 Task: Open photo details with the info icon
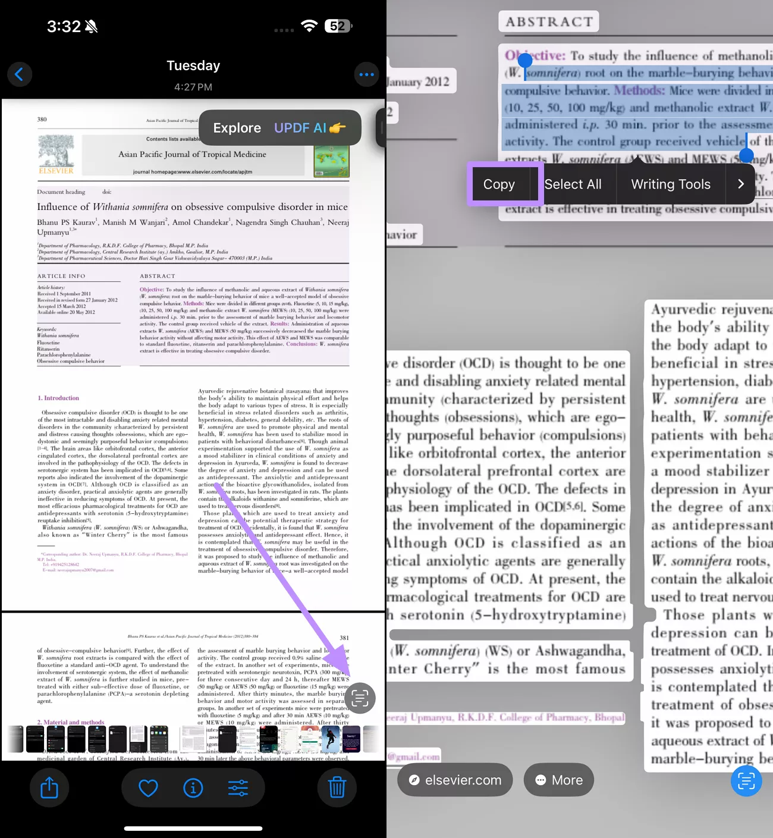click(193, 787)
